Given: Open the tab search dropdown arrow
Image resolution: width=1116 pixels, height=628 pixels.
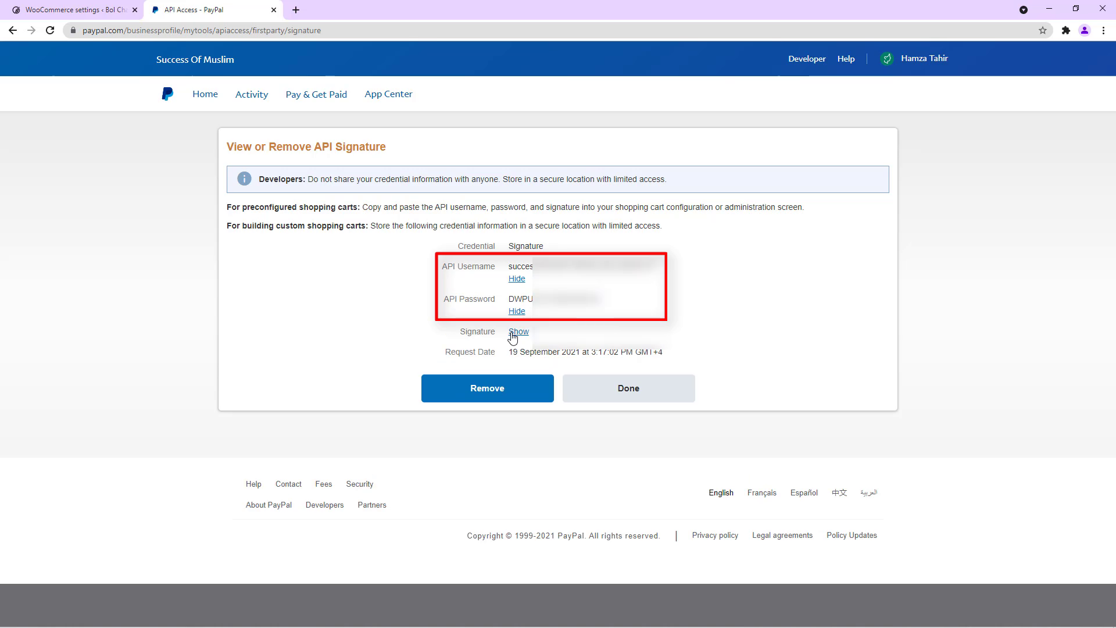Looking at the screenshot, I should [1024, 10].
